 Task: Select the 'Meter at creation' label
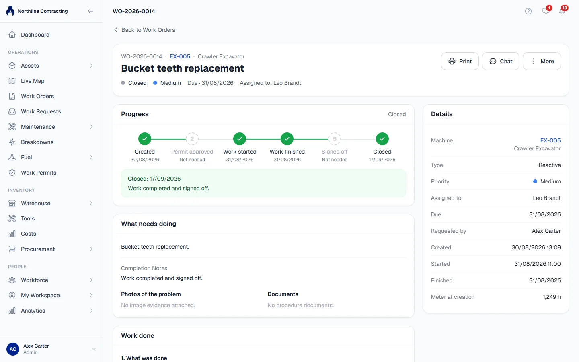[453, 297]
